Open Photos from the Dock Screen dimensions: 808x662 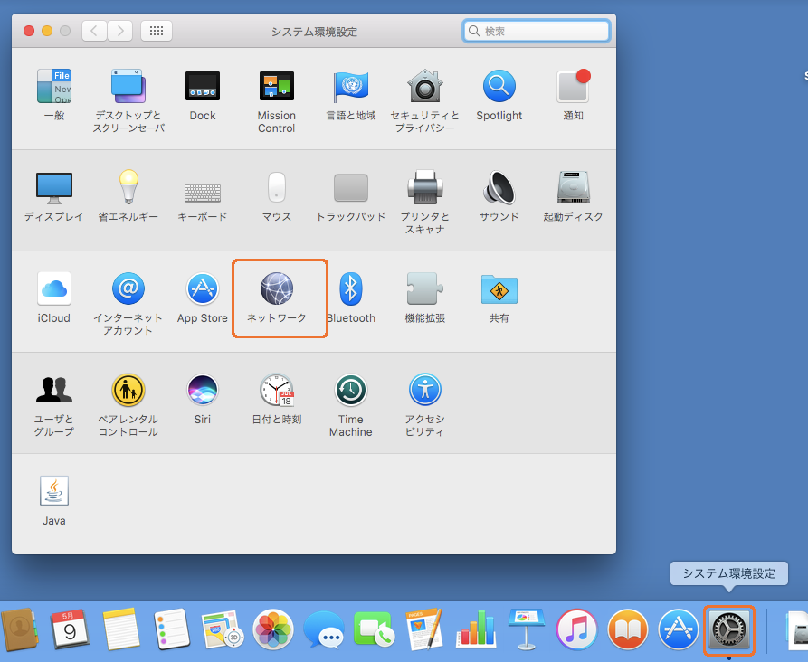click(x=273, y=629)
